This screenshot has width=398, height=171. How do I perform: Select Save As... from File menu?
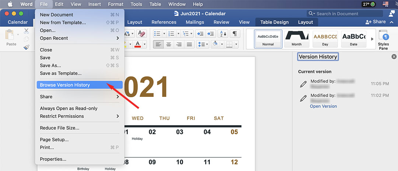pos(80,65)
